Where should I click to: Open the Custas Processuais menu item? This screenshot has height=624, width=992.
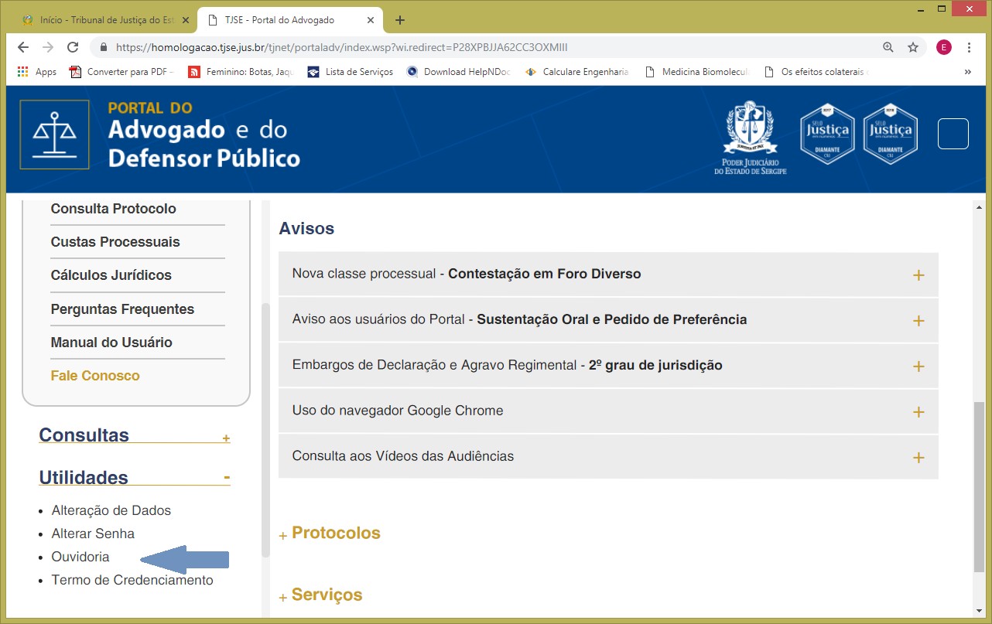[x=115, y=242]
